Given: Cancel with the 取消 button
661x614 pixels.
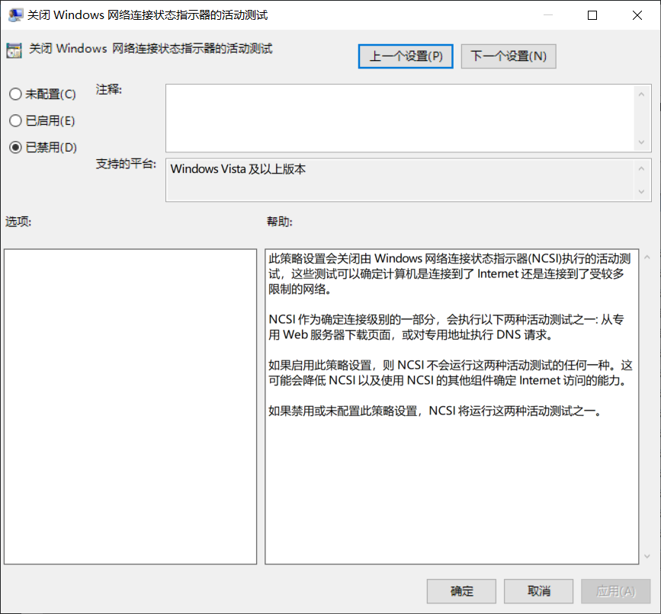Looking at the screenshot, I should coord(538,591).
